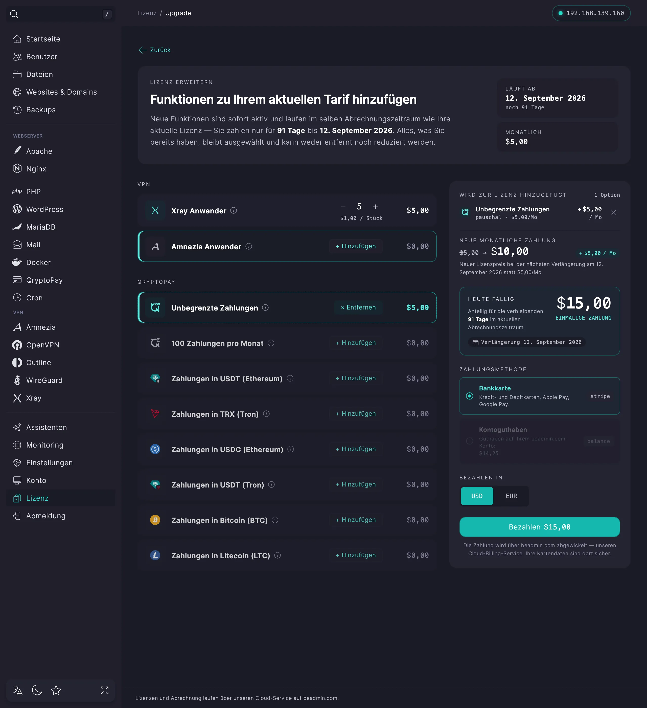Toggle dark mode moon icon

click(x=37, y=691)
